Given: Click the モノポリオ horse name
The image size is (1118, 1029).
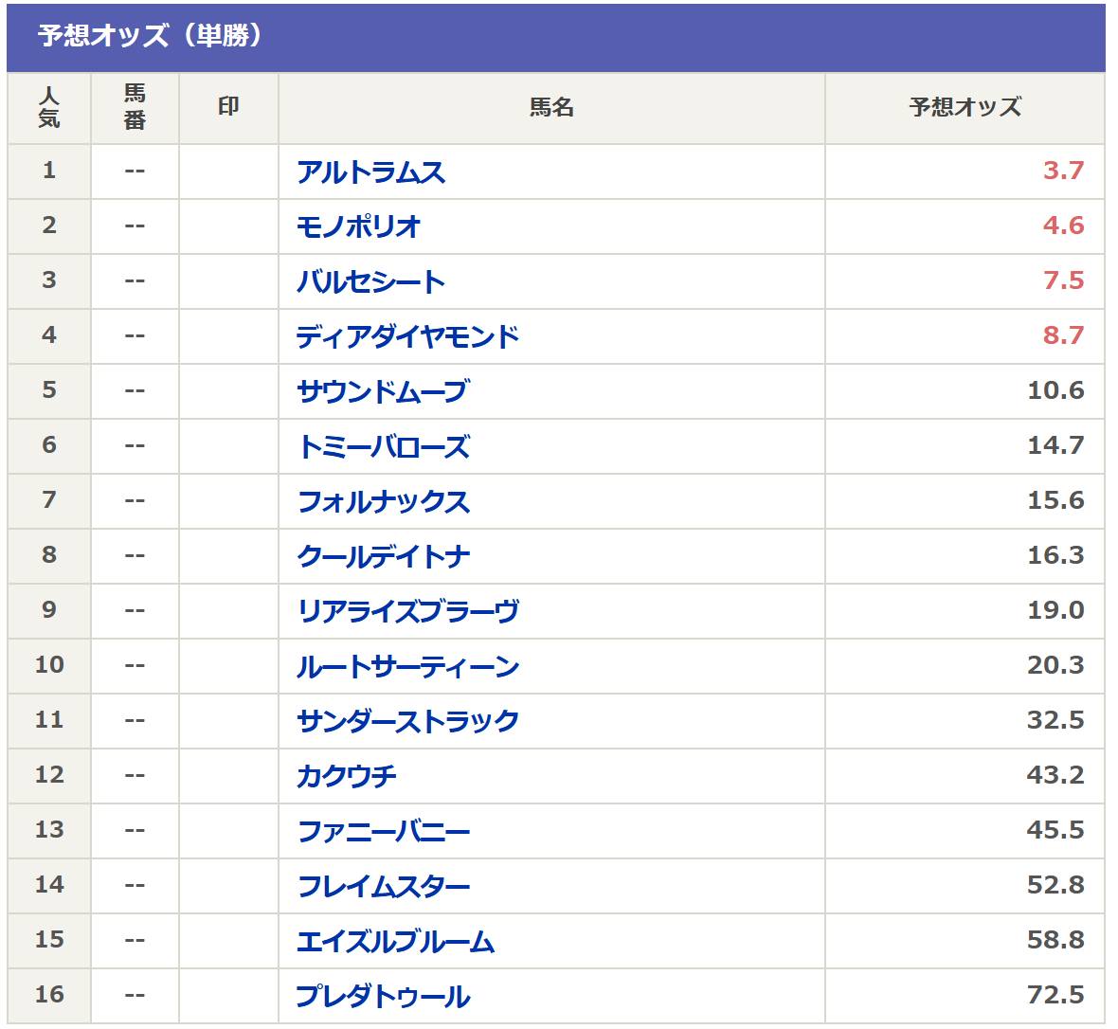Looking at the screenshot, I should click(358, 226).
